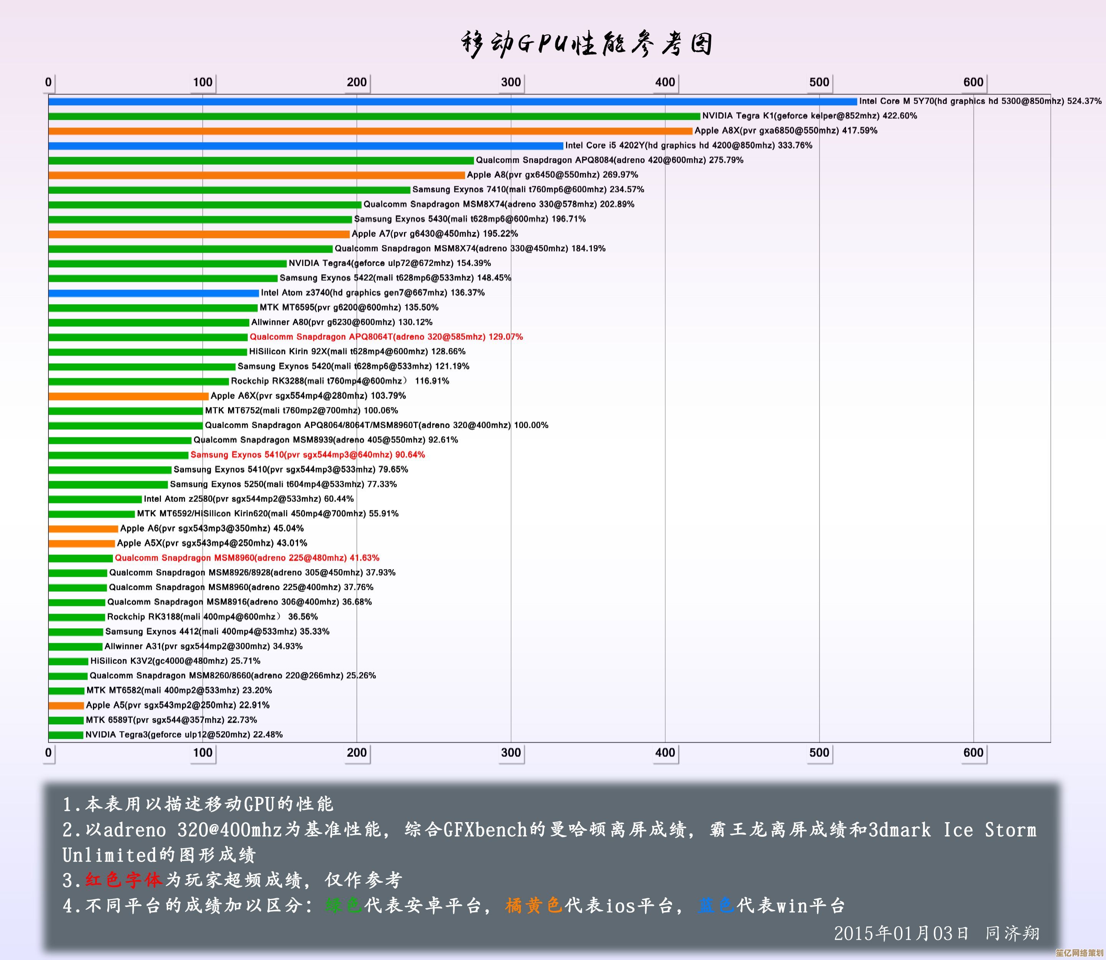Click the 500 tick label on bottom axis
The image size is (1106, 960).
(x=819, y=752)
